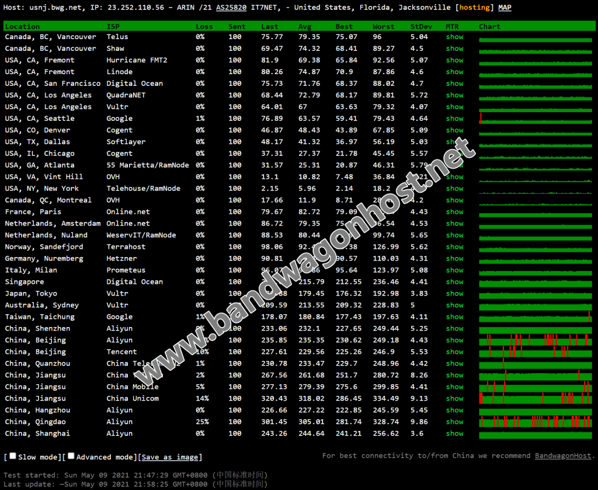This screenshot has height=490, width=598.
Task: Click the Taichung Google latency chart
Action: tap(536, 317)
